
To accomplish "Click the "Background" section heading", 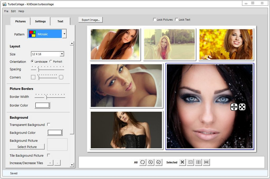I will (x=19, y=117).
